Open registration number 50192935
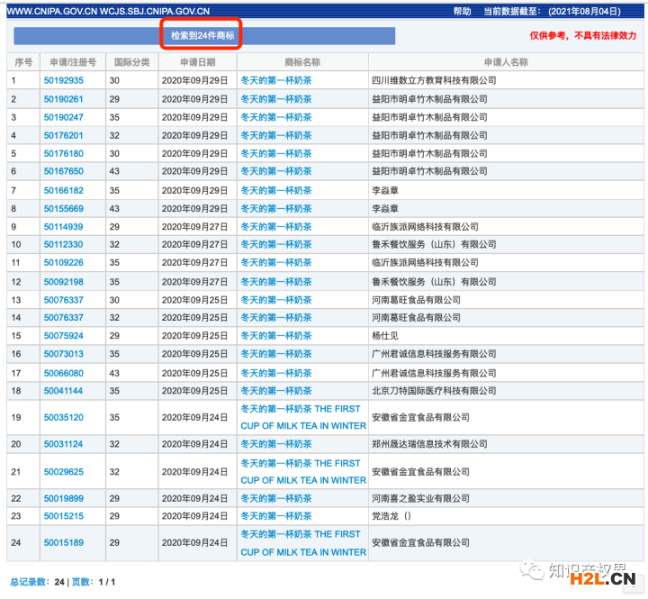The image size is (648, 599). tap(64, 80)
